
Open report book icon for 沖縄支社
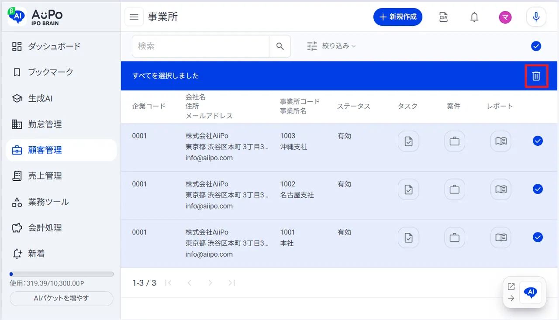pyautogui.click(x=501, y=141)
